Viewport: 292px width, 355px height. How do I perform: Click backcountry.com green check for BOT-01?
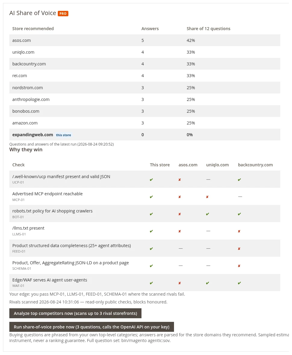click(x=239, y=214)
